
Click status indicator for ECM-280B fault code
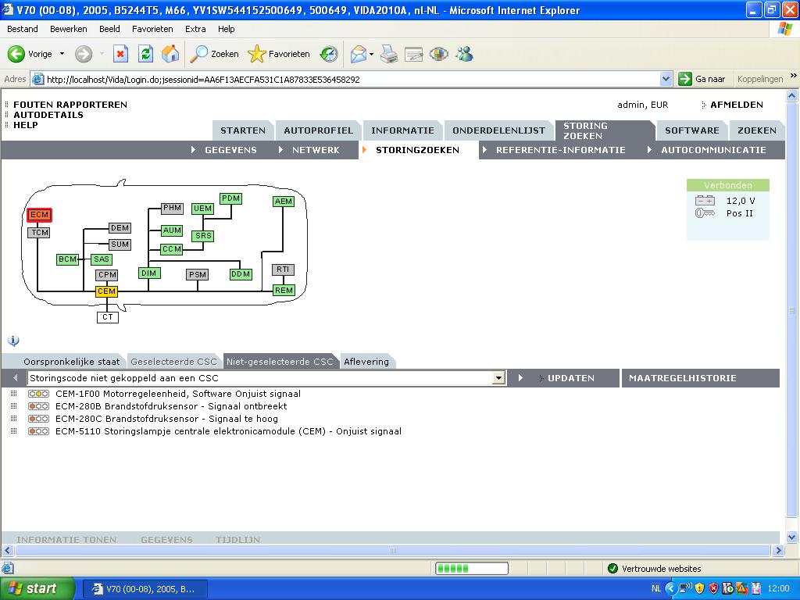[38, 406]
